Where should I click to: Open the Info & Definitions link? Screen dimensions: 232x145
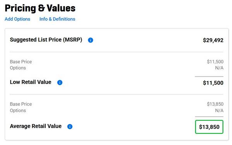point(57,19)
